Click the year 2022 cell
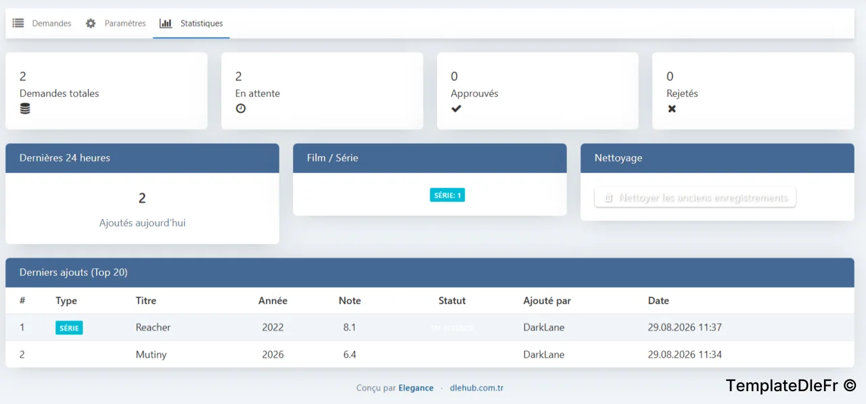This screenshot has width=866, height=404. point(273,327)
